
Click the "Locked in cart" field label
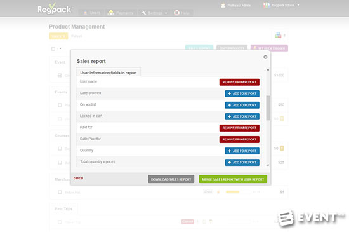(91, 116)
